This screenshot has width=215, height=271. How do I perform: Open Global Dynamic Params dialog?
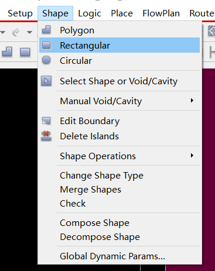click(112, 256)
